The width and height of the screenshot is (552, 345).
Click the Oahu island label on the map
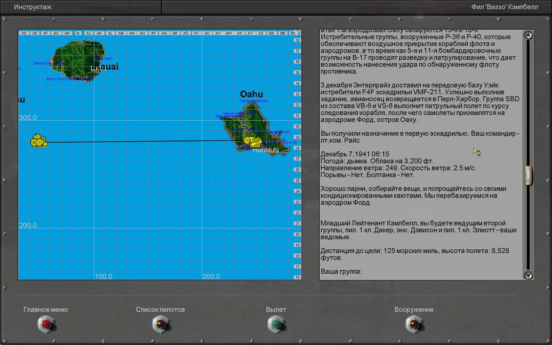click(x=251, y=94)
